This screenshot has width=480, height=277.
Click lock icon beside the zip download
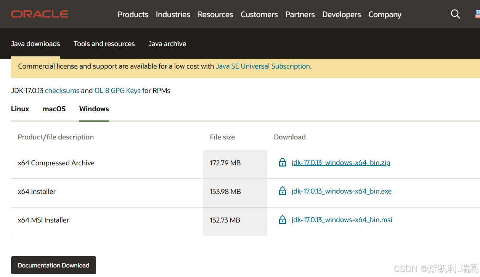283,163
